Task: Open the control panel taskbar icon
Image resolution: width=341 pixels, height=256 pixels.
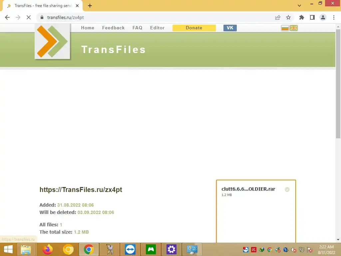Action: (192, 249)
